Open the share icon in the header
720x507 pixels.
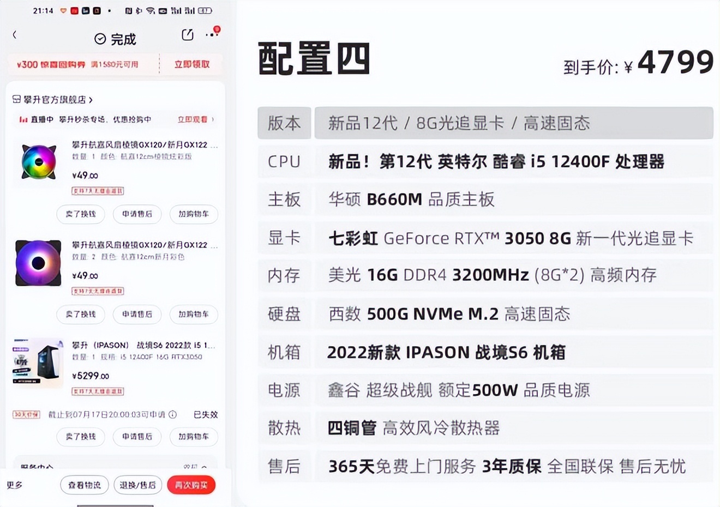pyautogui.click(x=187, y=34)
